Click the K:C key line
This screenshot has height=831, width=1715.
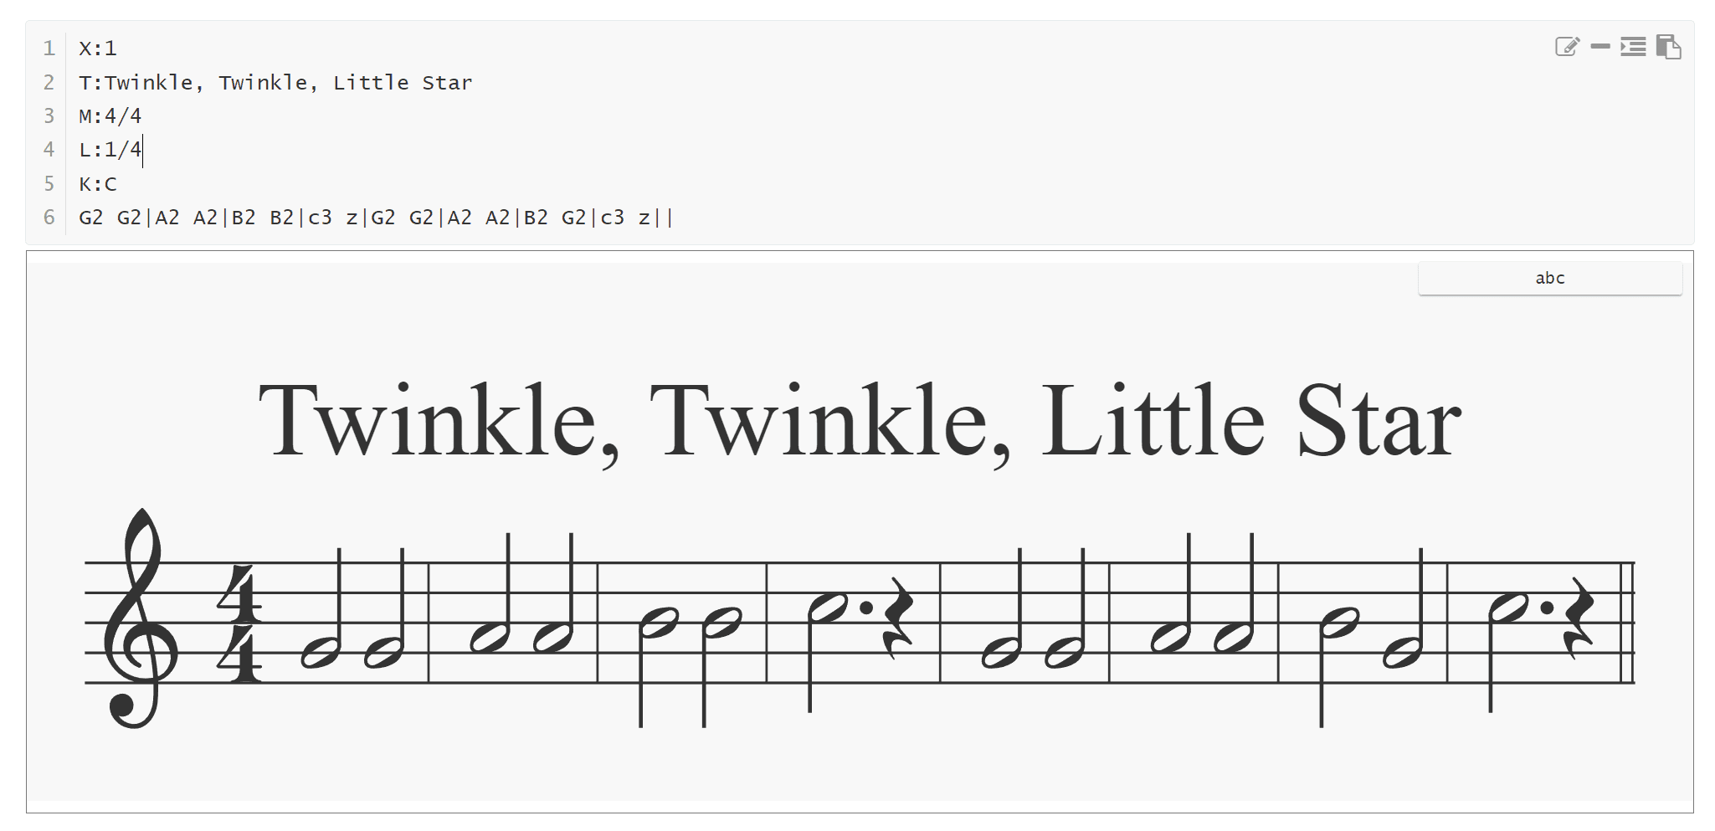point(98,184)
